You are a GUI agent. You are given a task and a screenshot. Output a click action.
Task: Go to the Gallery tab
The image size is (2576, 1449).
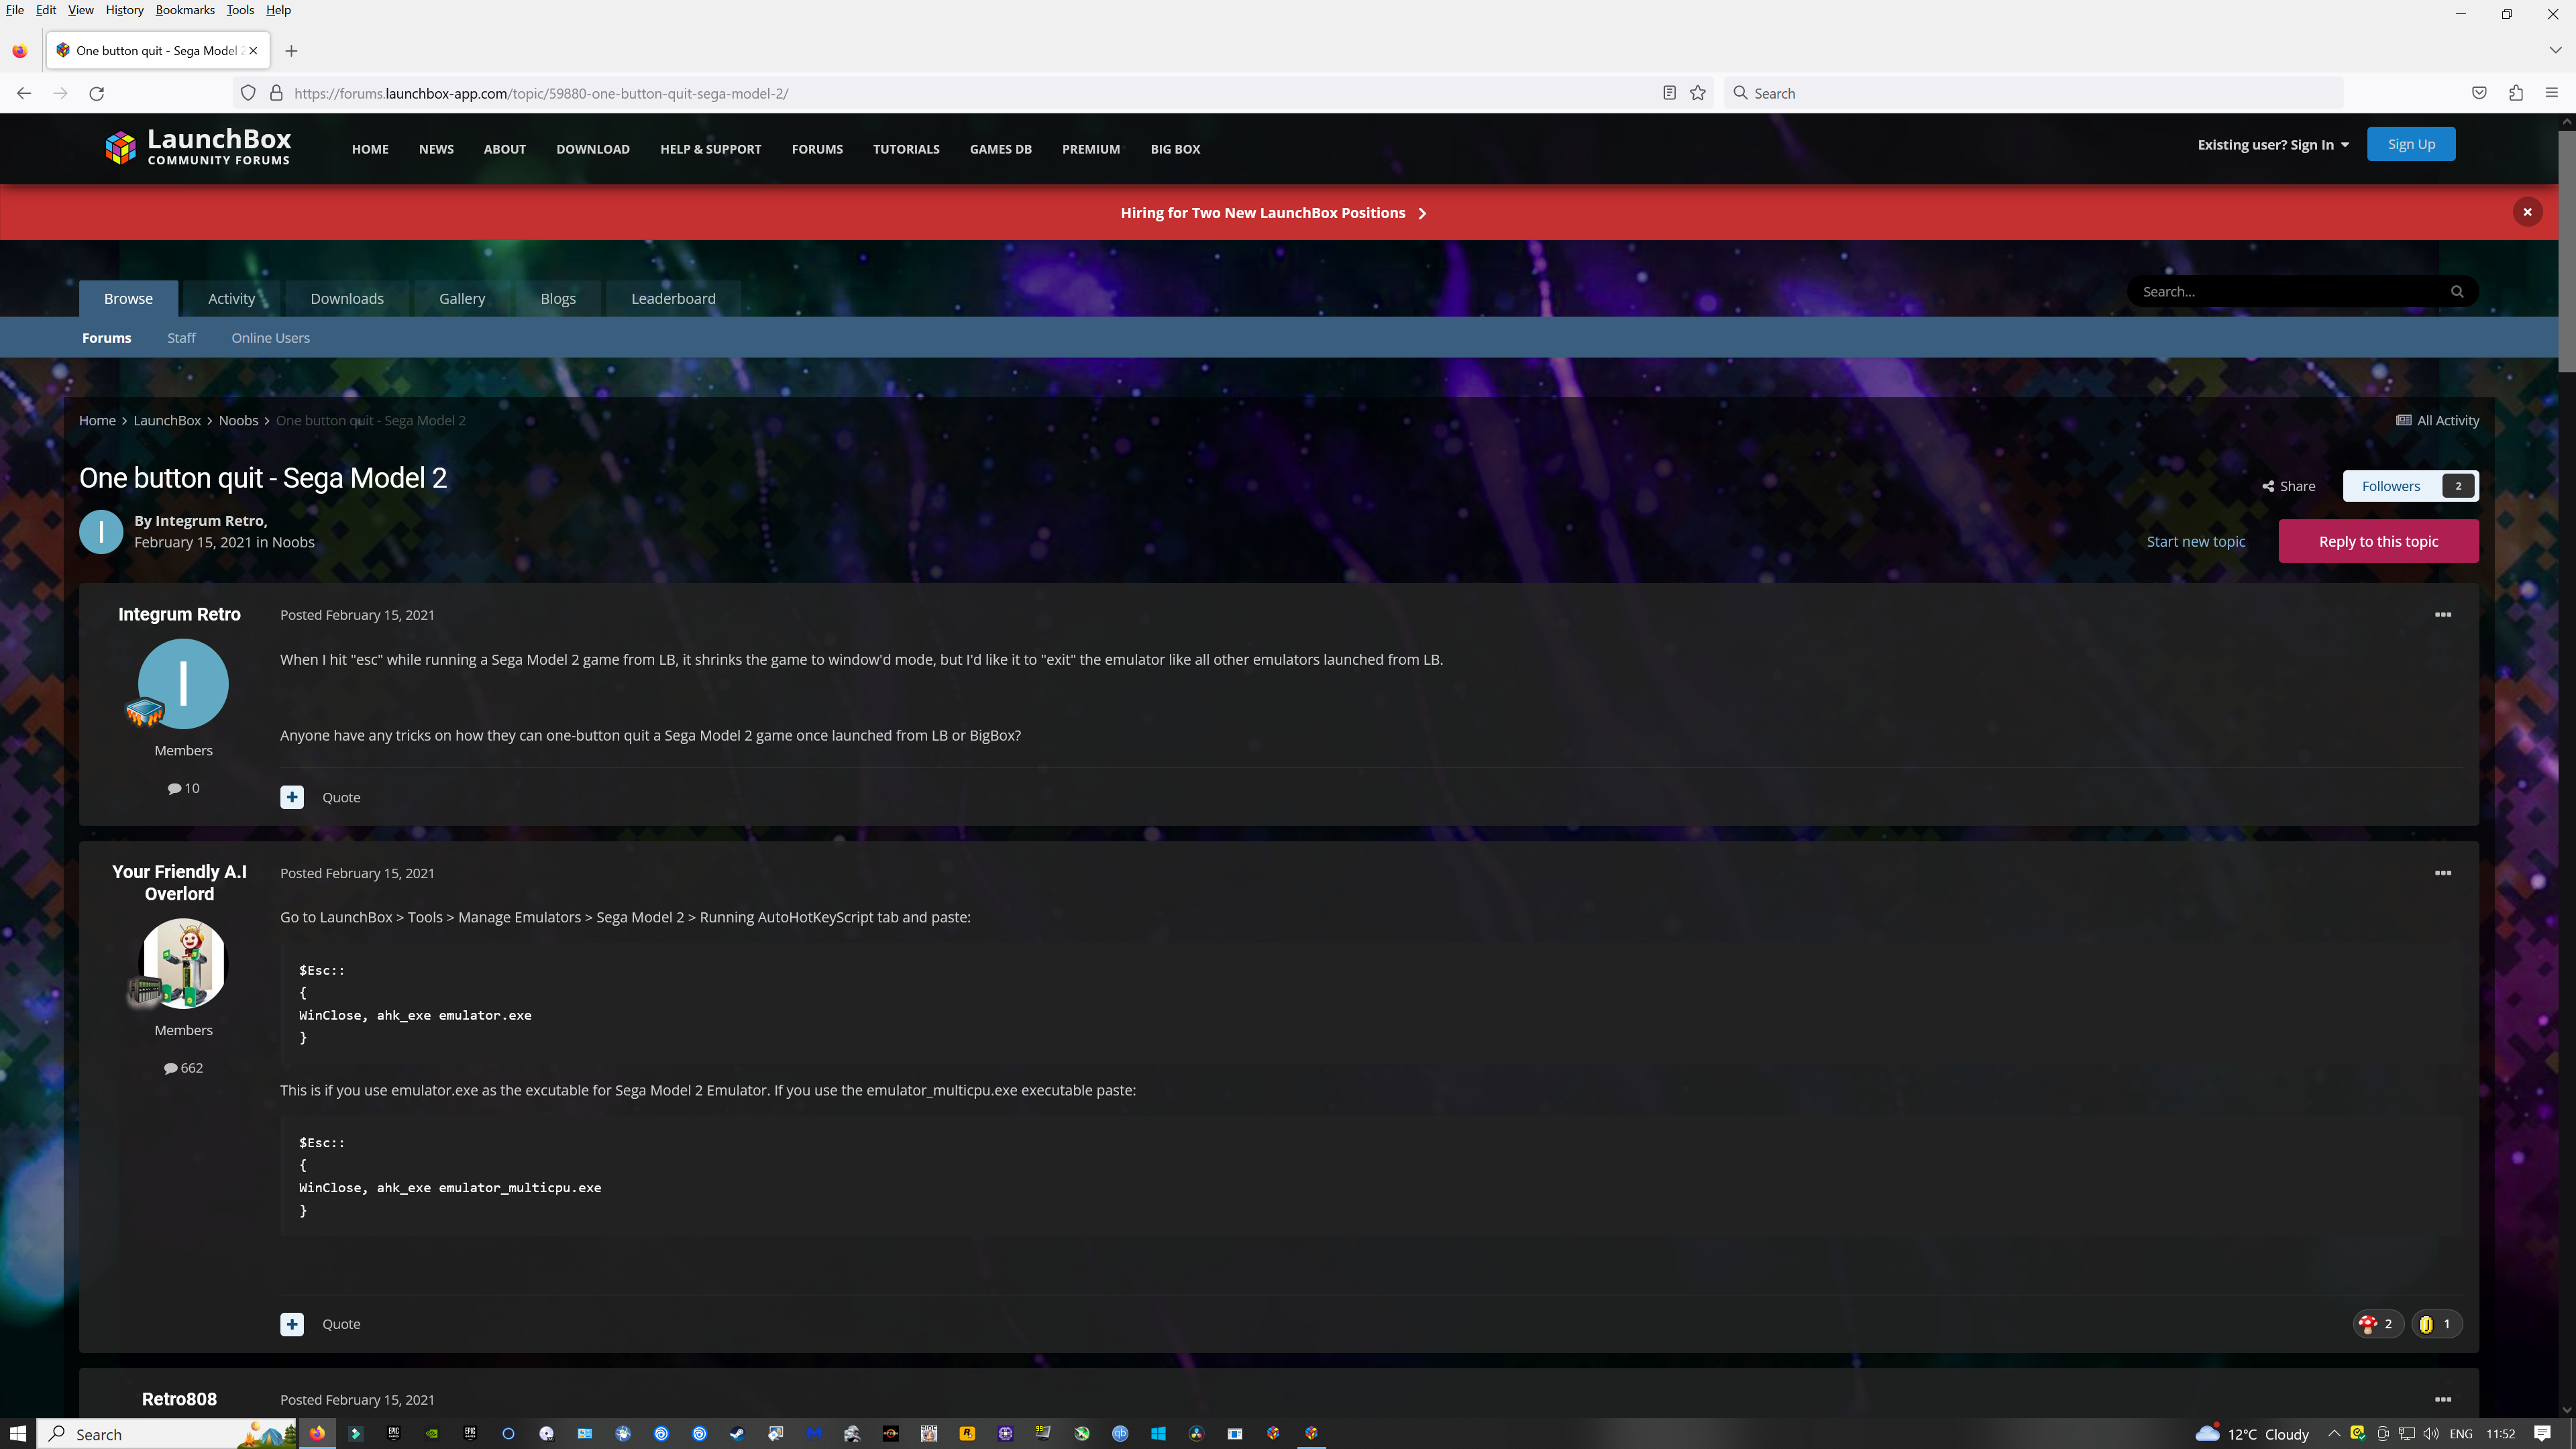(462, 298)
